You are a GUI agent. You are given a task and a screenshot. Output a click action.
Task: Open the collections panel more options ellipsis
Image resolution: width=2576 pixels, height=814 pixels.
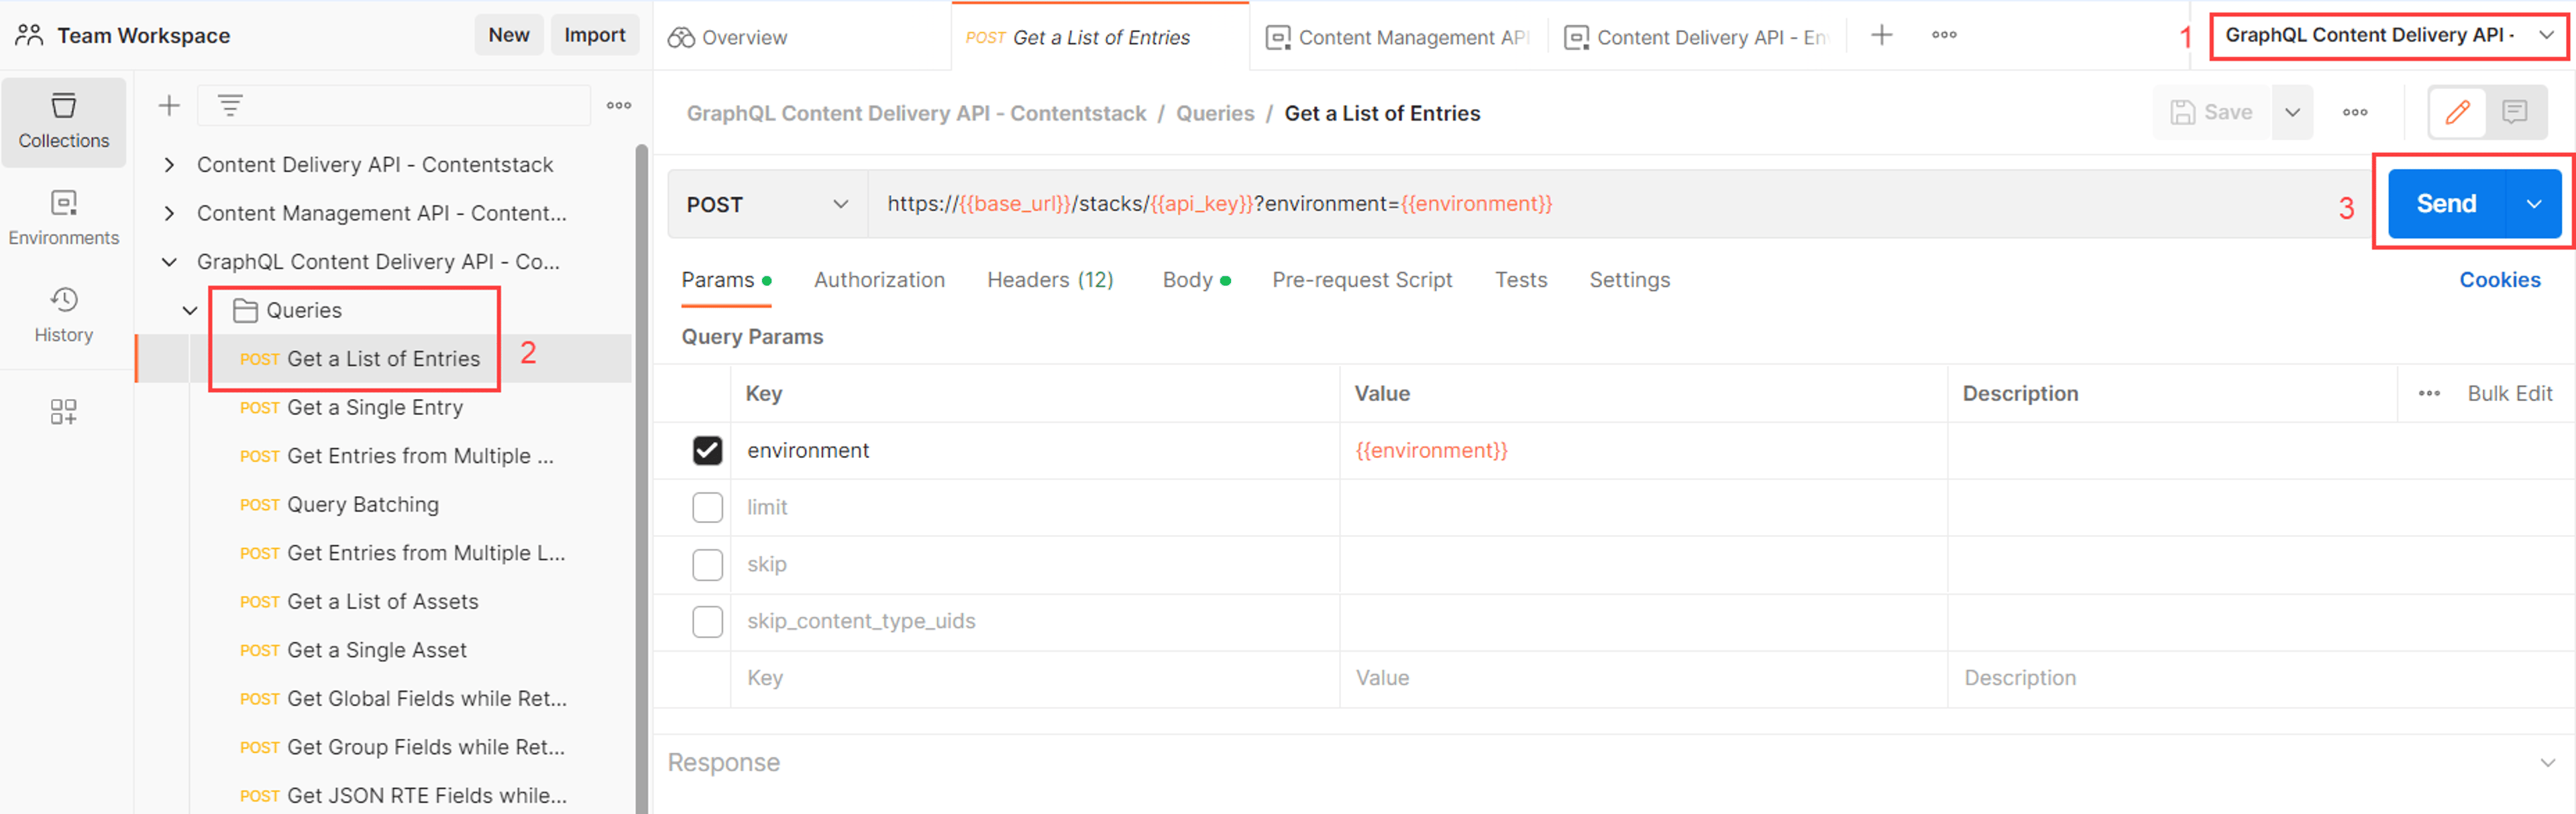tap(619, 105)
